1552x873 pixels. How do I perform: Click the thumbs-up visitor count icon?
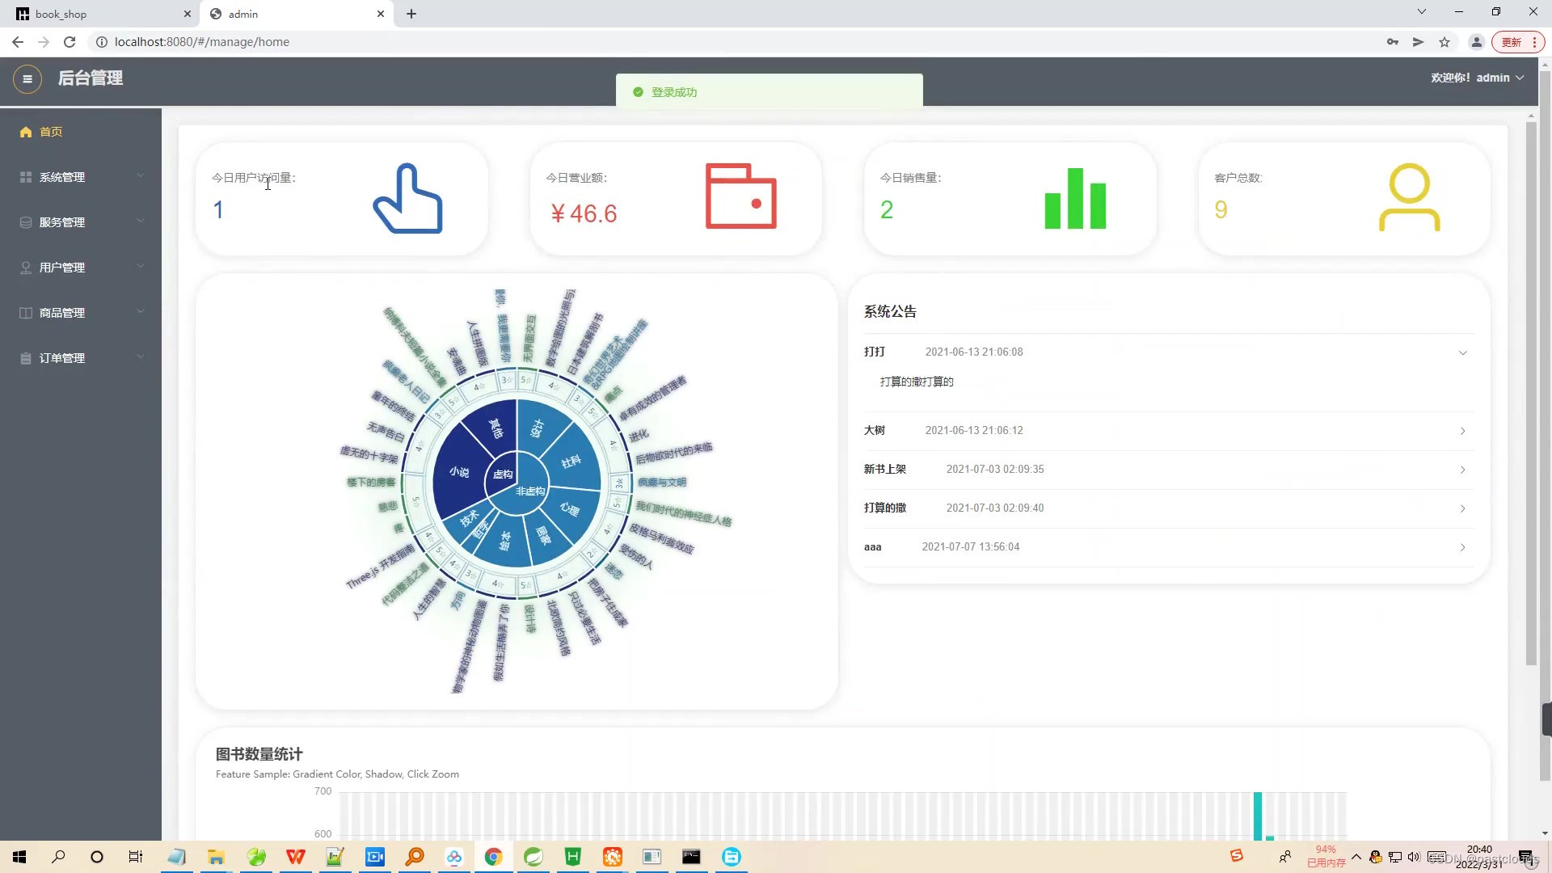click(407, 197)
